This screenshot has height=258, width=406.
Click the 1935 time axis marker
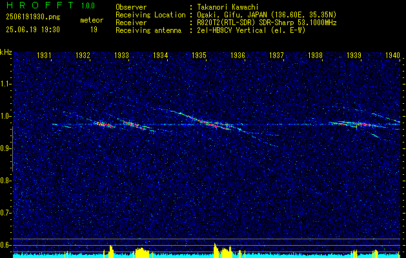click(199, 55)
